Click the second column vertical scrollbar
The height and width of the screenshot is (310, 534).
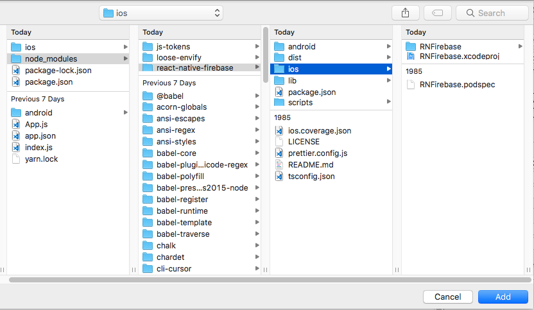pos(266,55)
